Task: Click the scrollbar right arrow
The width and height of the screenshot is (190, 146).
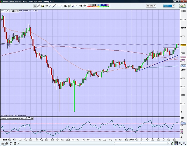Action: 168,143
